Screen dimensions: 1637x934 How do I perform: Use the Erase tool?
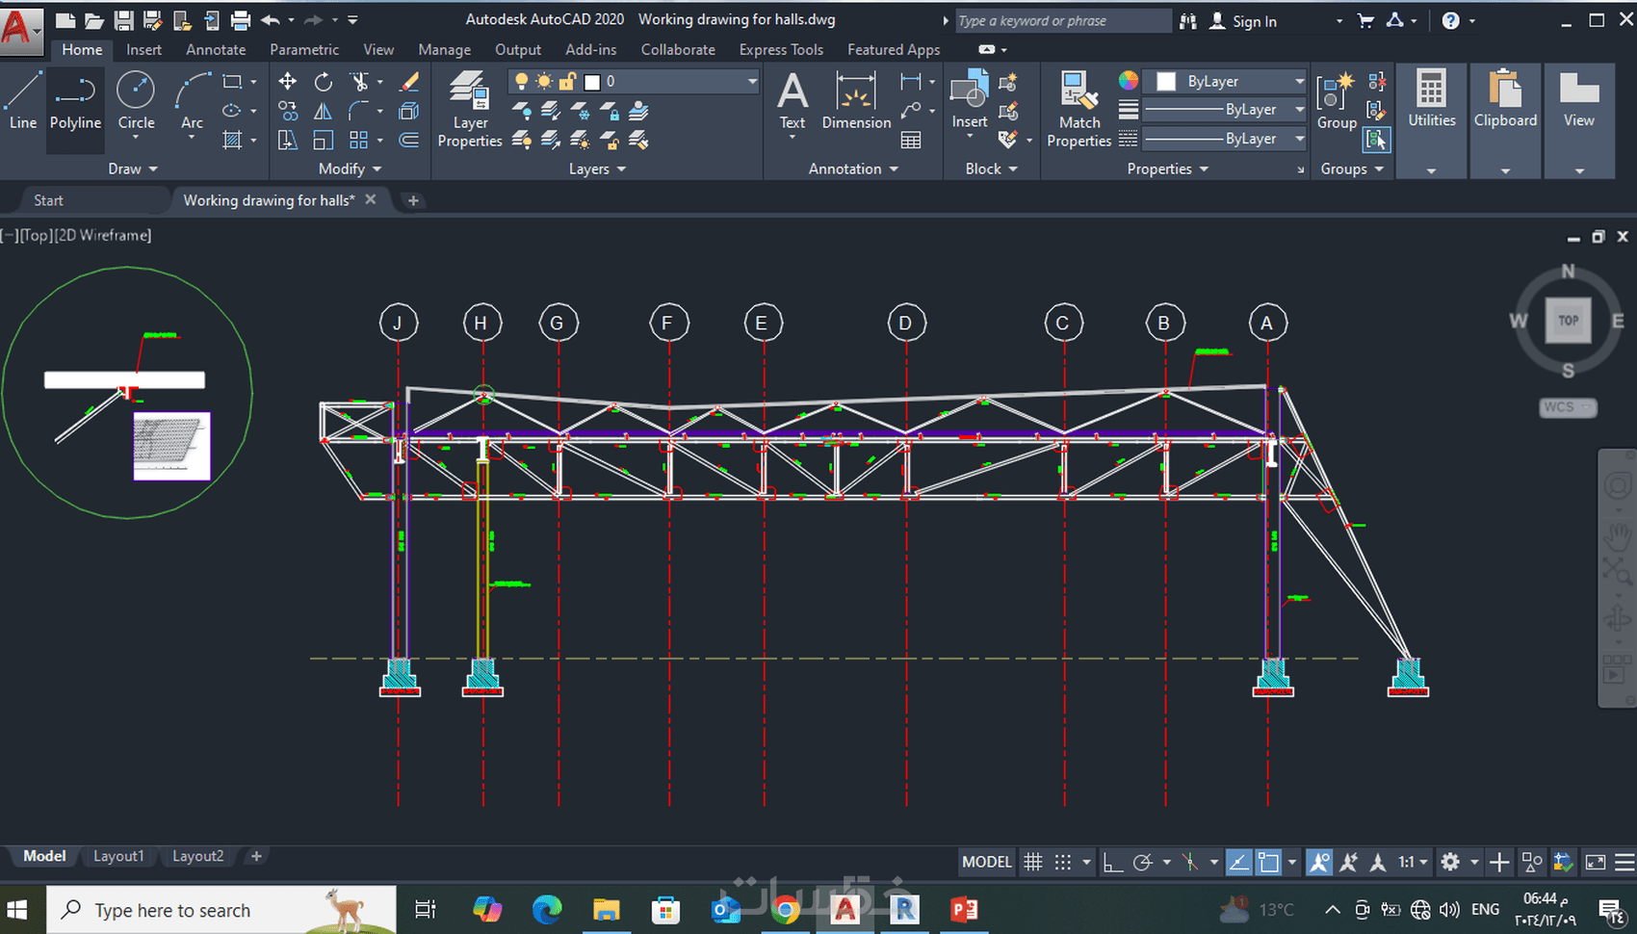(409, 82)
